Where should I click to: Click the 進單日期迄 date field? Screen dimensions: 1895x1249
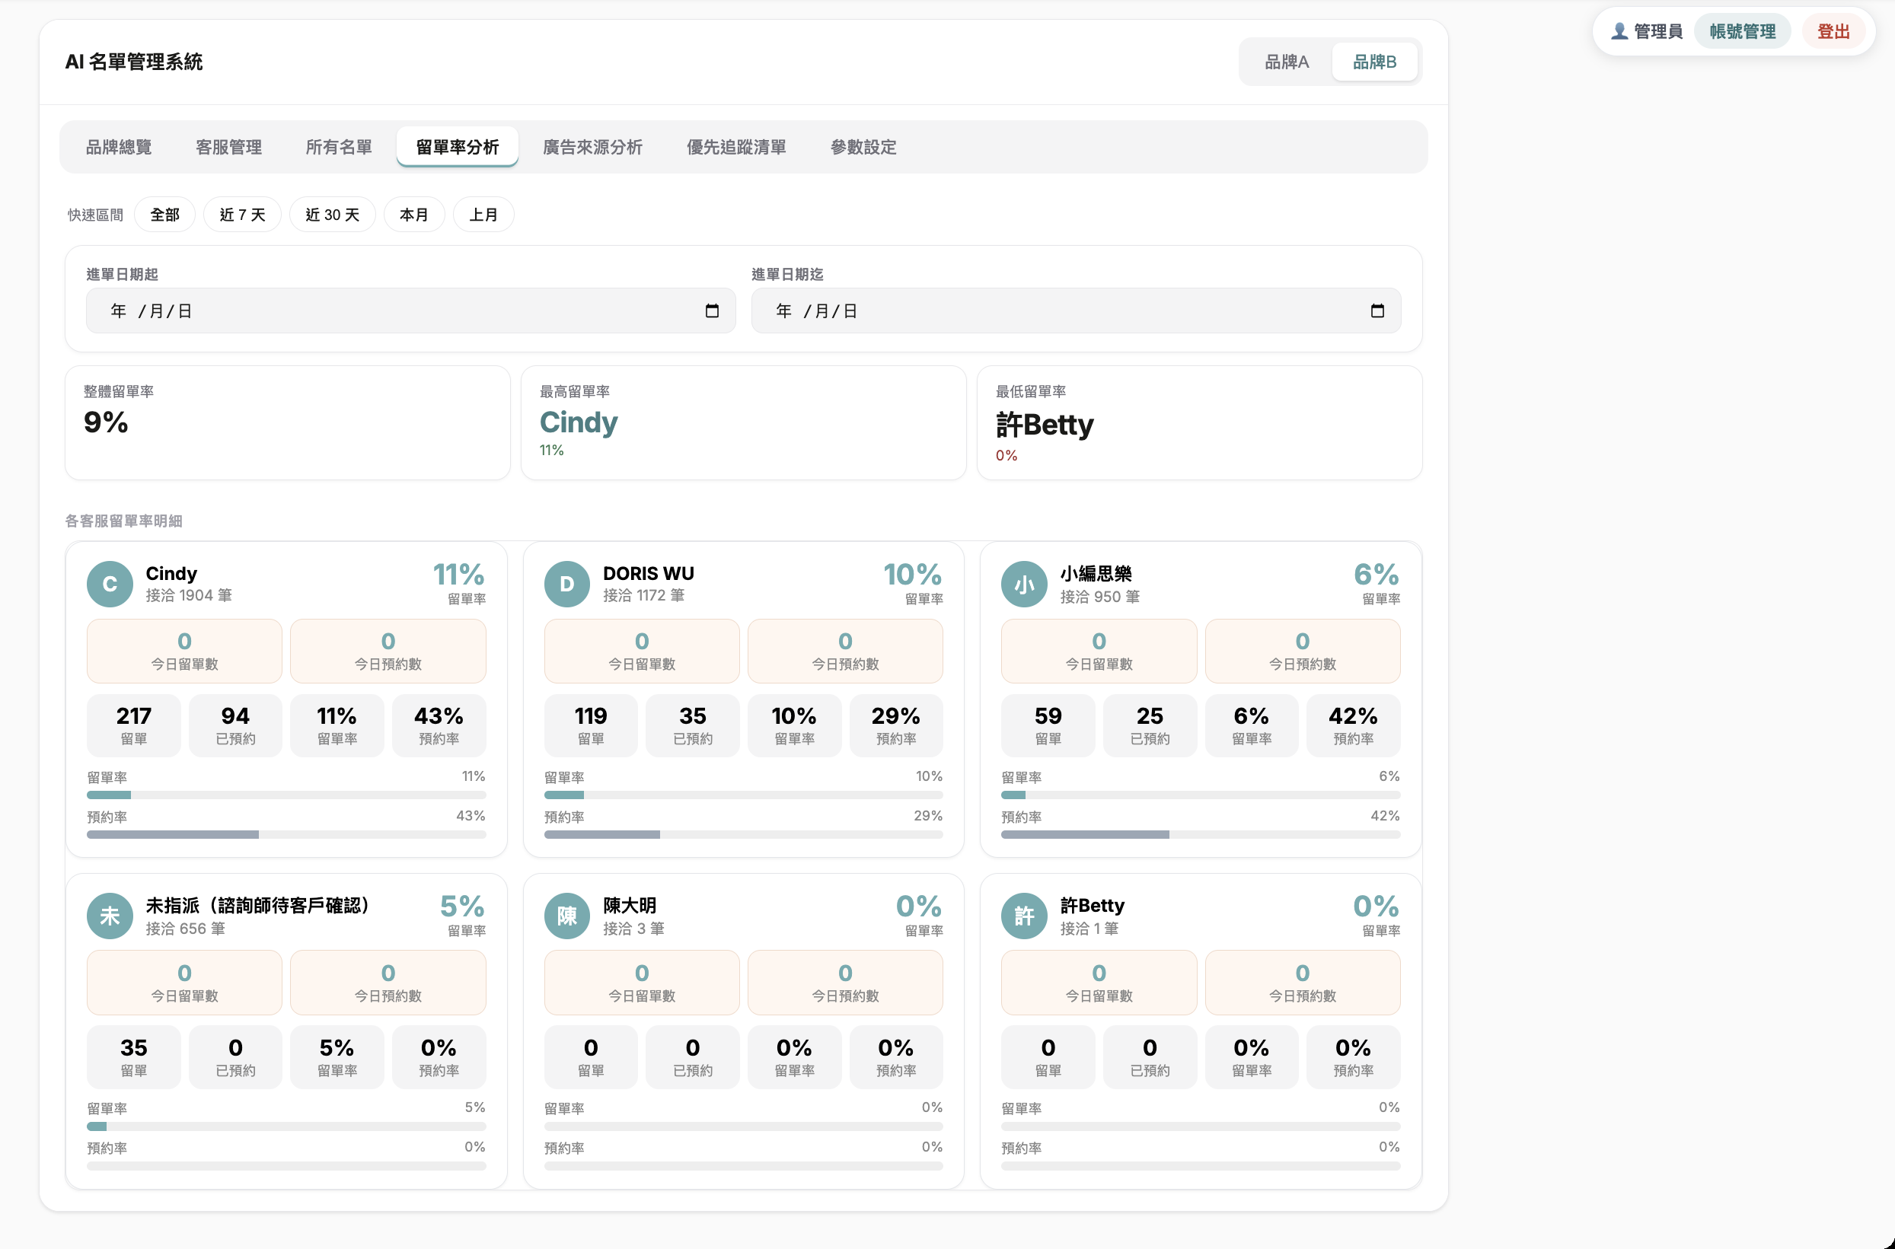coord(1075,311)
